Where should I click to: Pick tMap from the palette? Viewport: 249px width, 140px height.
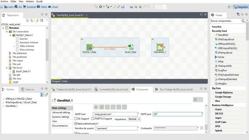click(221, 61)
